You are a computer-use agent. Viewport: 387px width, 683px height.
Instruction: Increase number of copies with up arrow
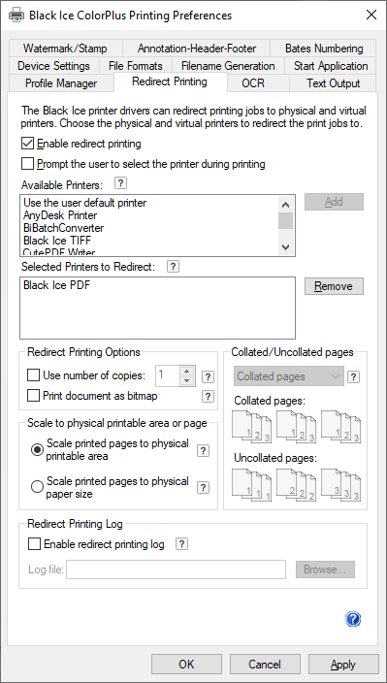pyautogui.click(x=187, y=371)
